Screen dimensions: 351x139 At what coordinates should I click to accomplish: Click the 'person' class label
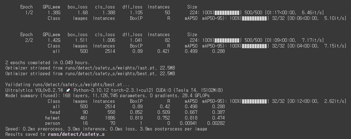(53, 123)
